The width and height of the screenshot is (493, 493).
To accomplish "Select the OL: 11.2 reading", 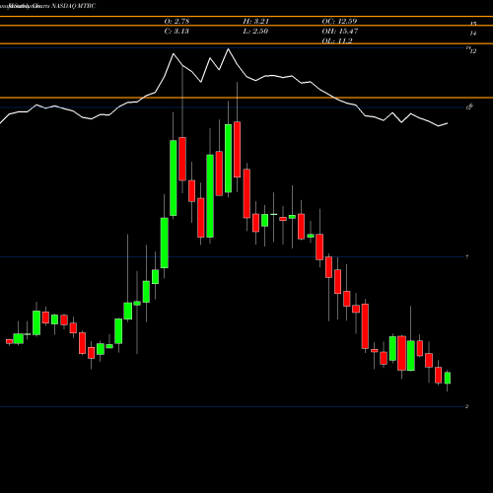I will point(337,40).
